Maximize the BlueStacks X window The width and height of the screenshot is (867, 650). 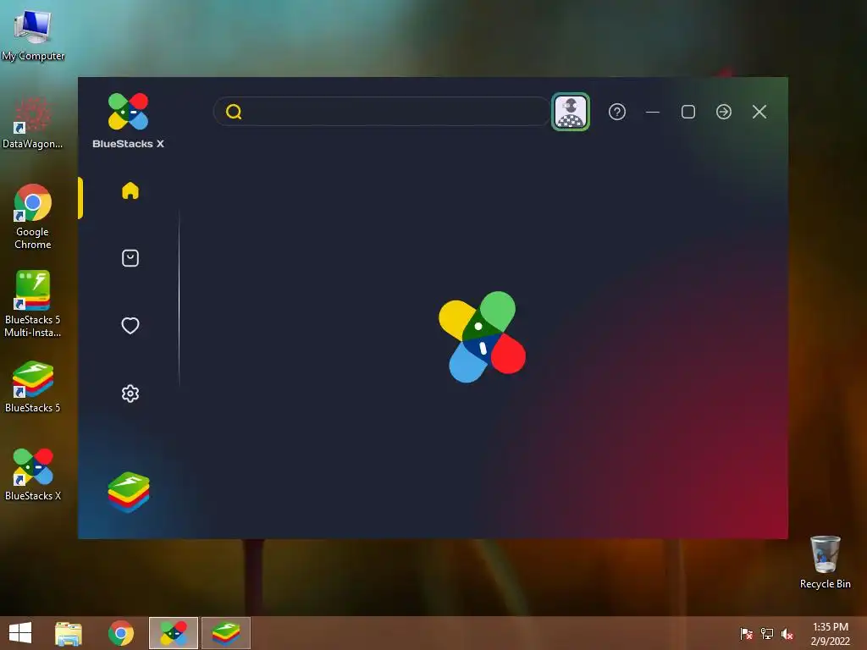pyautogui.click(x=688, y=112)
